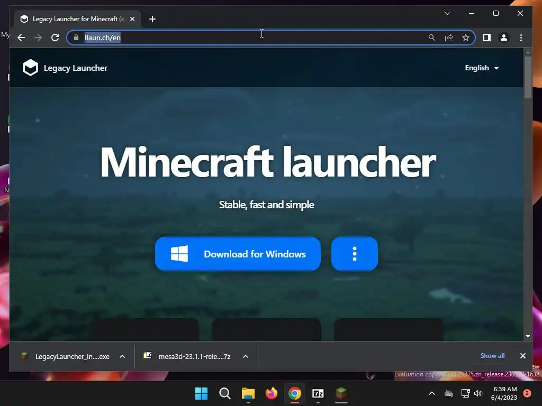Click the browser back arrow
The width and height of the screenshot is (542, 406).
click(x=21, y=38)
